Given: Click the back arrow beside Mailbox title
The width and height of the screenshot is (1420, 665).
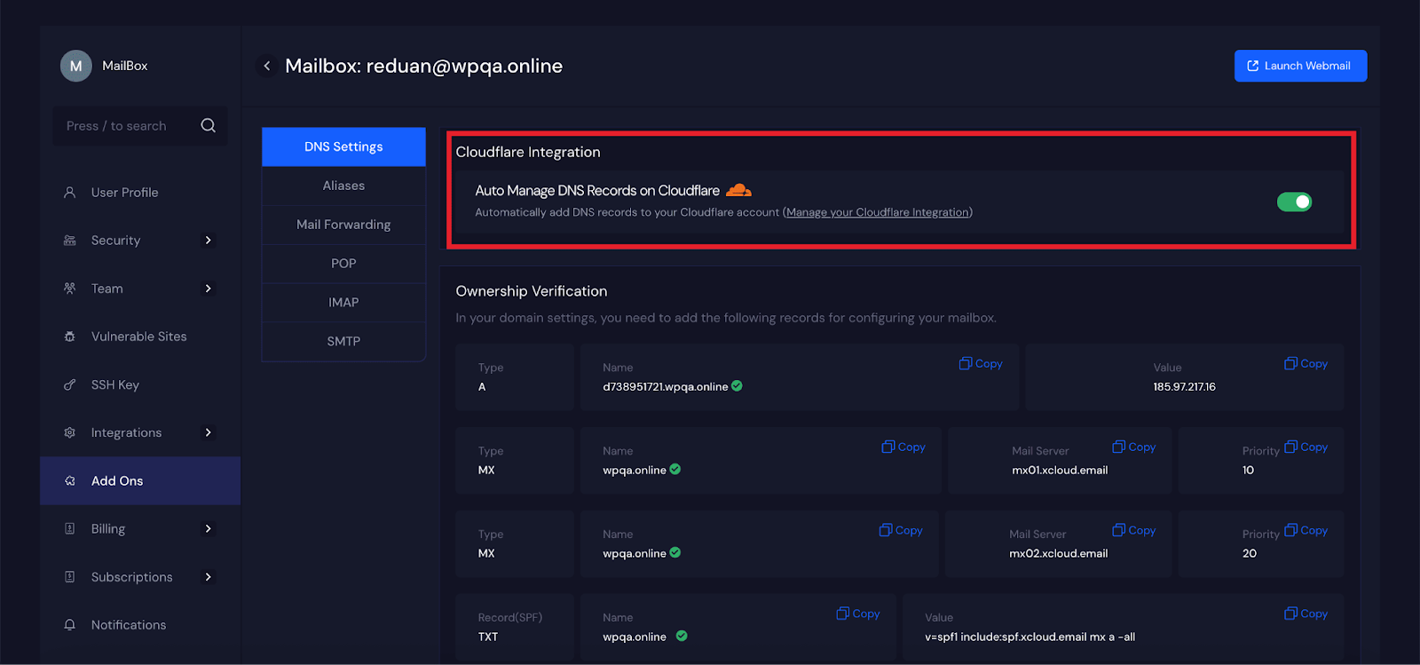Looking at the screenshot, I should [x=267, y=66].
